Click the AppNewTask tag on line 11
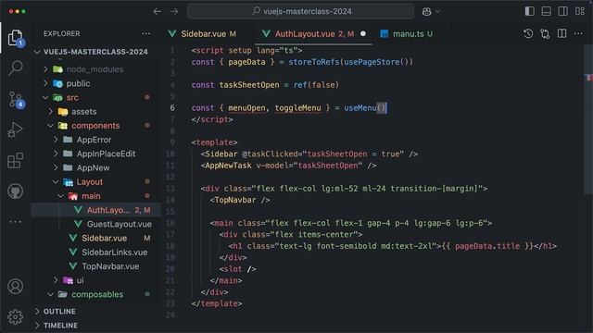Viewport: 593px width, 333px height. (228, 166)
